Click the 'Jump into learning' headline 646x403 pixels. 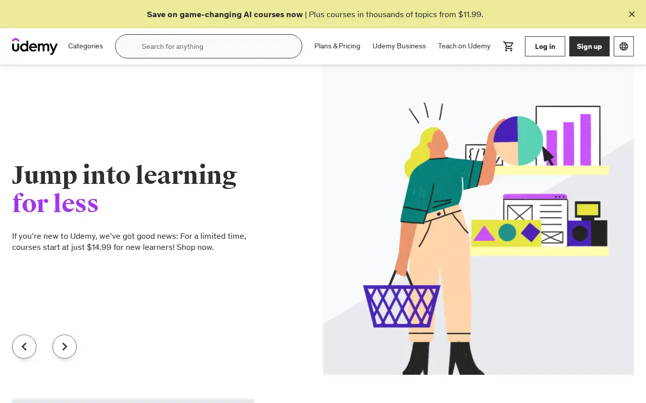pos(125,175)
